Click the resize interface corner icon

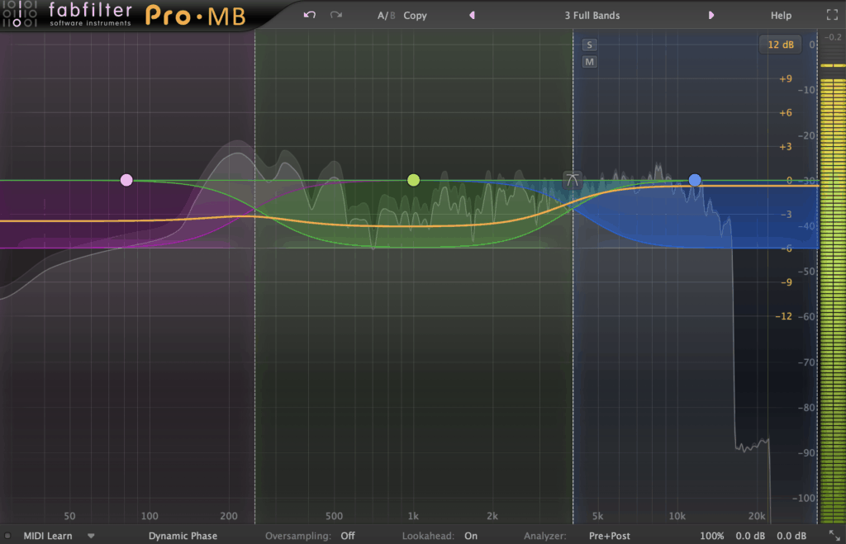834,536
